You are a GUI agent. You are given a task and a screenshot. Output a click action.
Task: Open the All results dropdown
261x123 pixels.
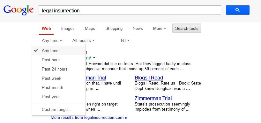tap(83, 40)
